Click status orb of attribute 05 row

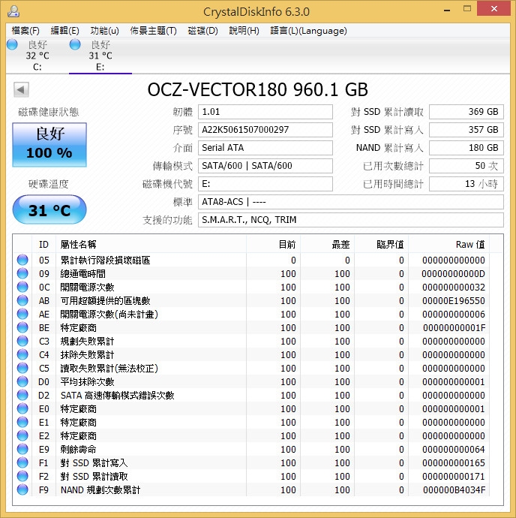(22, 260)
